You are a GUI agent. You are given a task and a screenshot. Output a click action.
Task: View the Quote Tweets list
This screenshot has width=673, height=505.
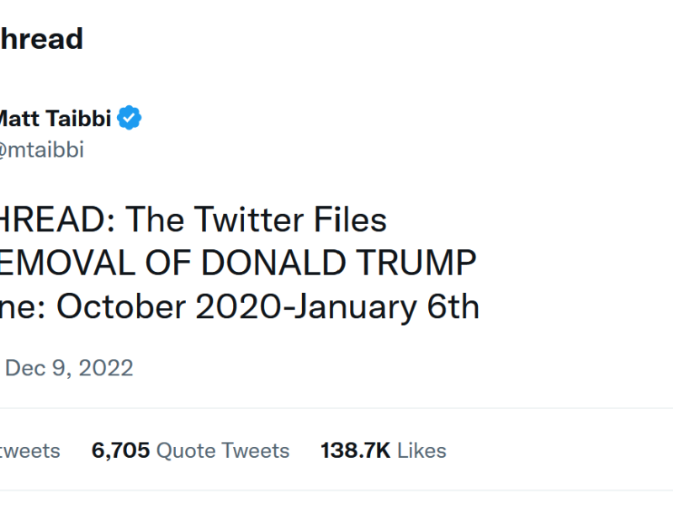tap(190, 450)
